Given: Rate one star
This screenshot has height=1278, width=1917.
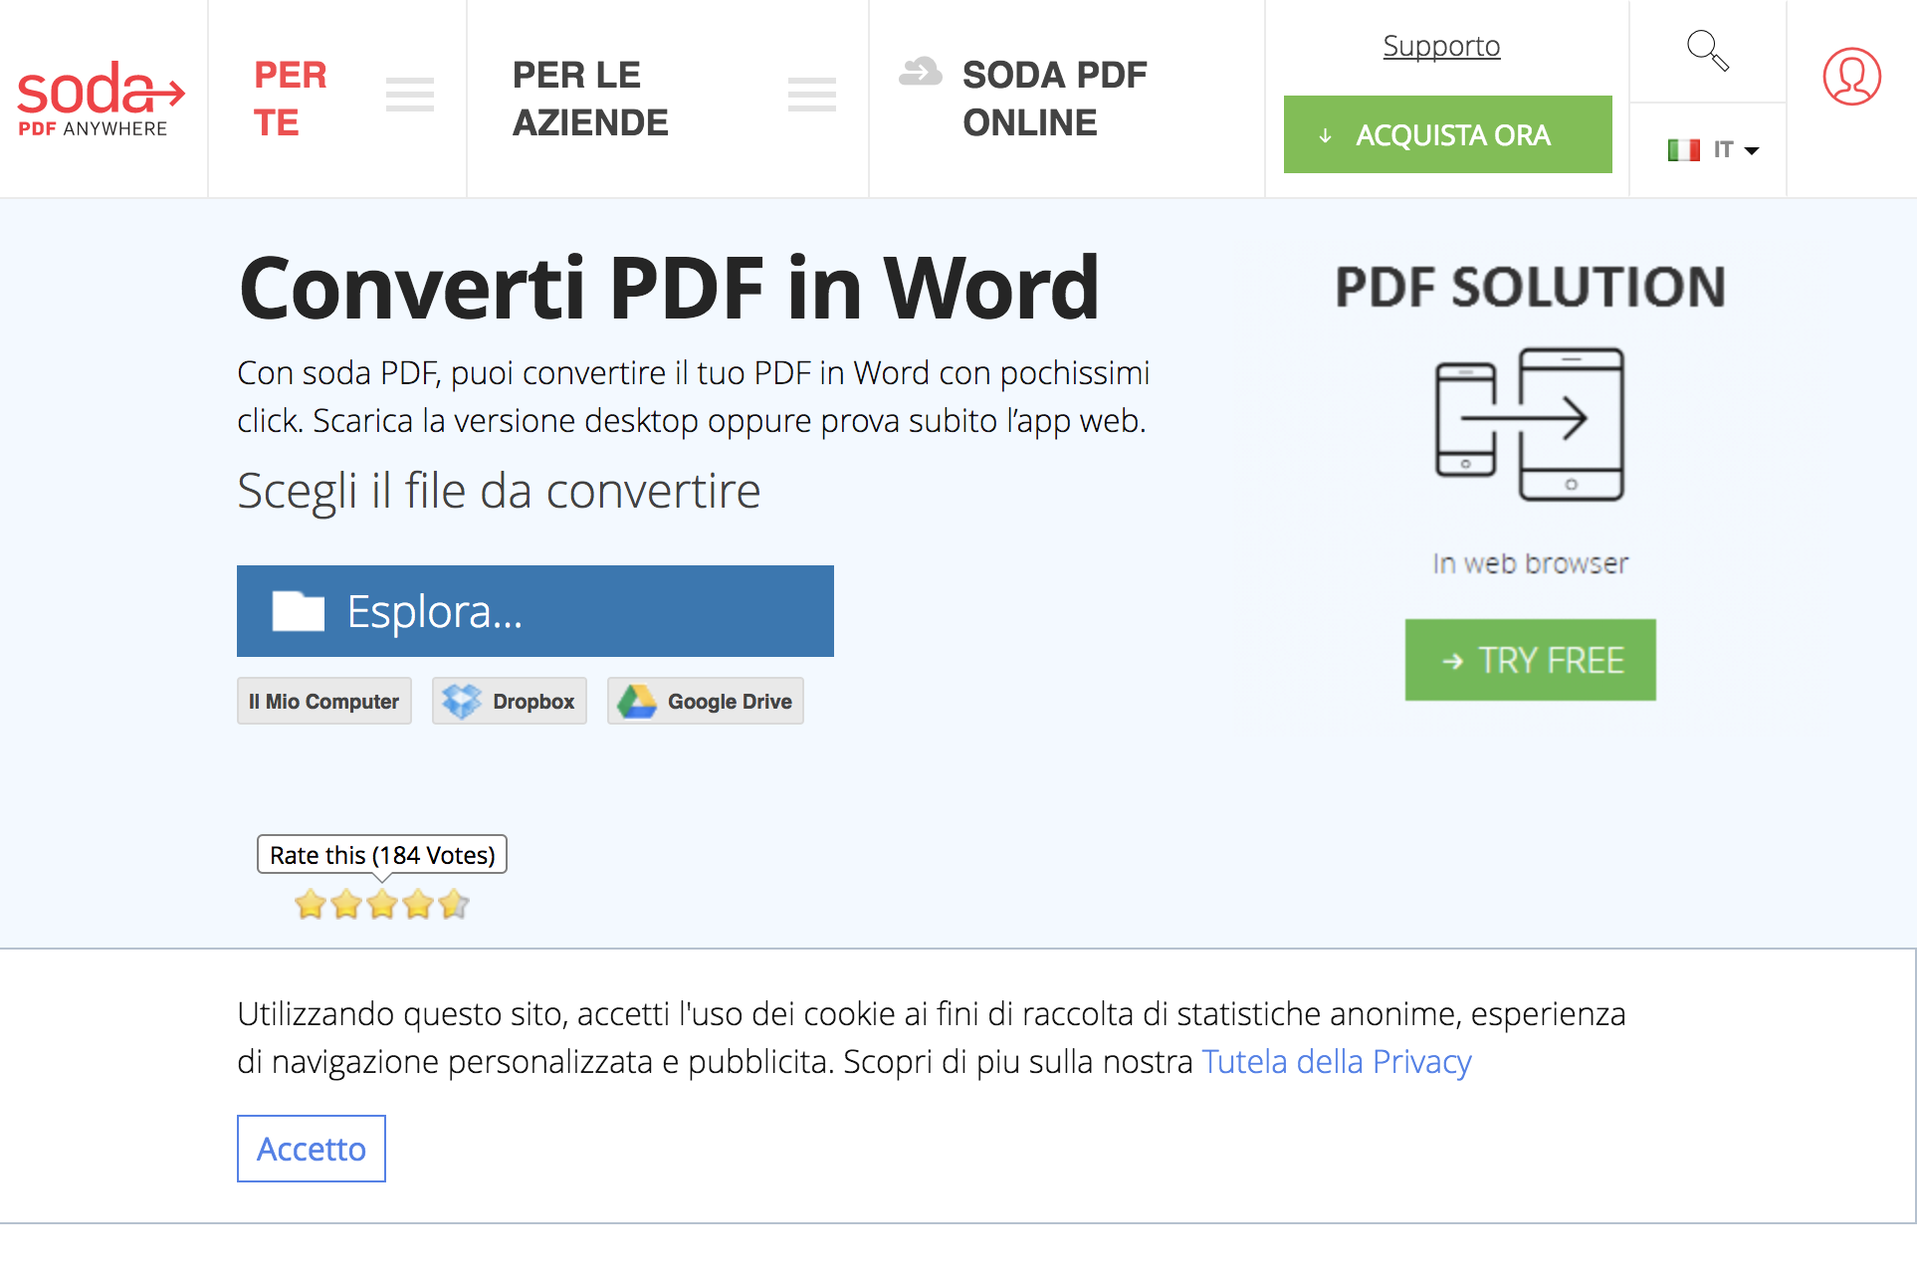Looking at the screenshot, I should click(311, 905).
